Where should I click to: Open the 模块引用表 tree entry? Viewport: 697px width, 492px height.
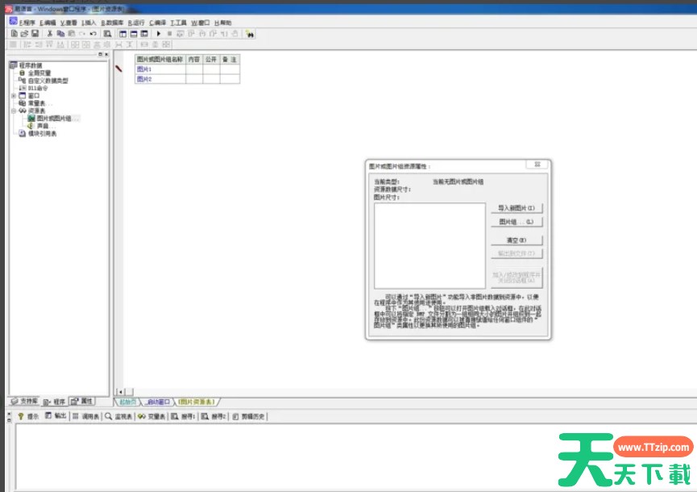(x=42, y=134)
